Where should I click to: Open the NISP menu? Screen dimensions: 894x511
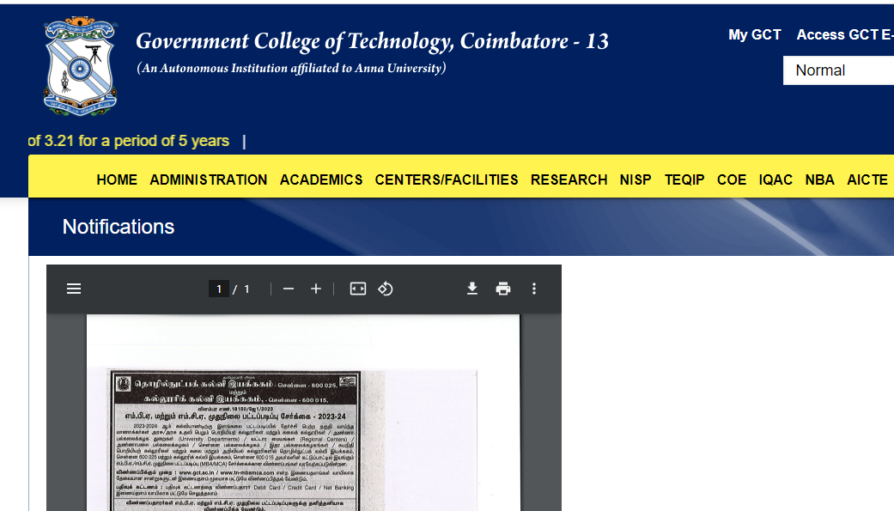636,179
